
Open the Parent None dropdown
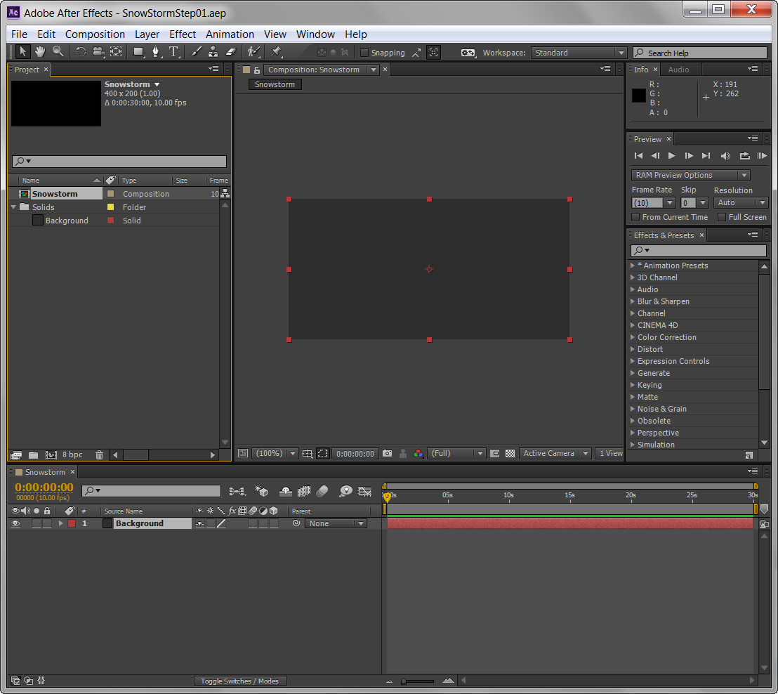coord(336,523)
